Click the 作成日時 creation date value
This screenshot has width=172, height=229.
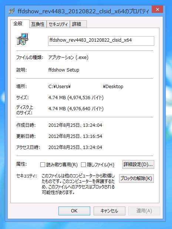pos(75,125)
